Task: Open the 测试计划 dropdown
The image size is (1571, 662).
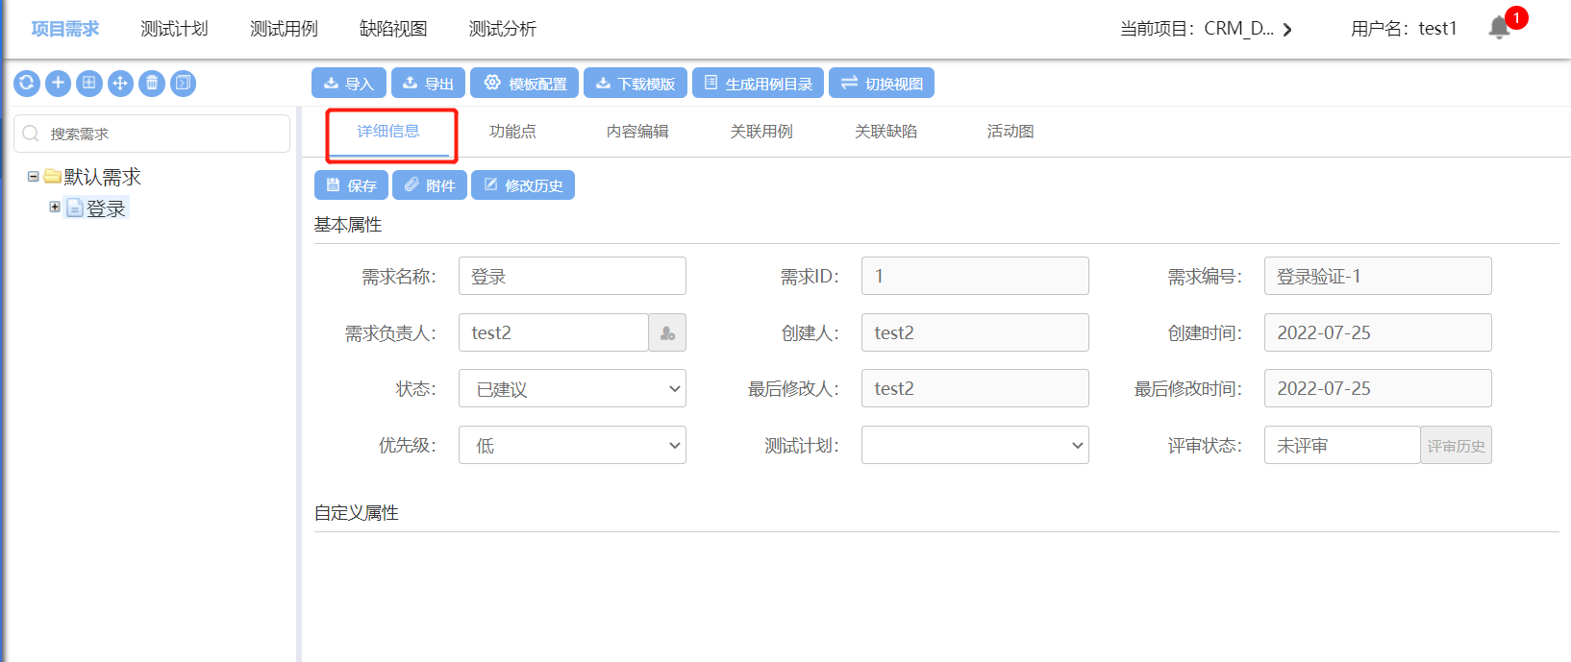Action: coord(975,446)
